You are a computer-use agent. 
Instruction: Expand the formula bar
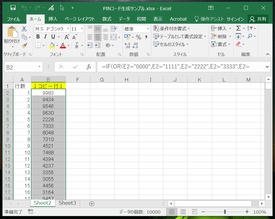267,67
